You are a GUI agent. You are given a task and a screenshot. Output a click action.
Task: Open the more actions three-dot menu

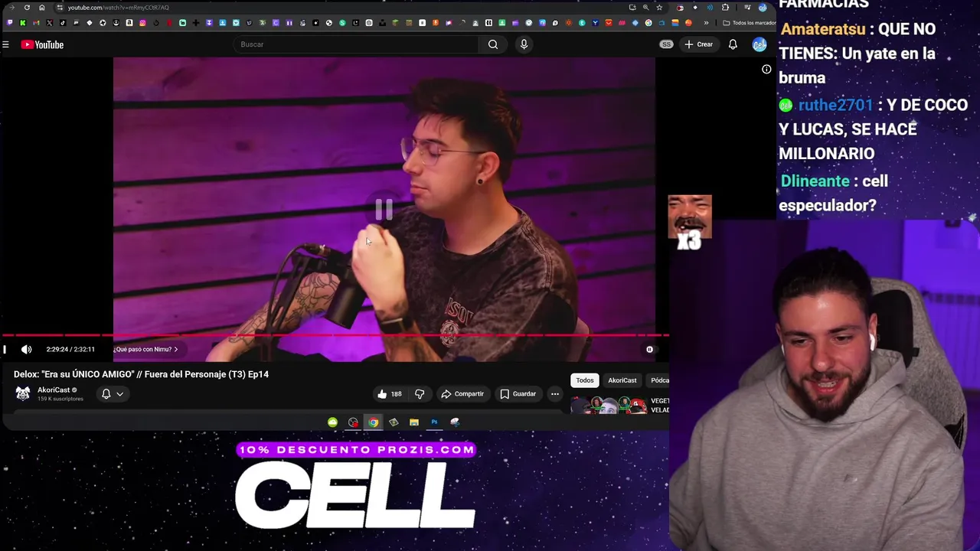pos(555,394)
